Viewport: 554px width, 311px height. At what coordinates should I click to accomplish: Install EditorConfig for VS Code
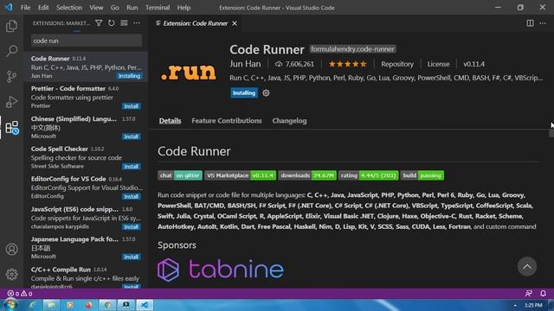pyautogui.click(x=131, y=196)
